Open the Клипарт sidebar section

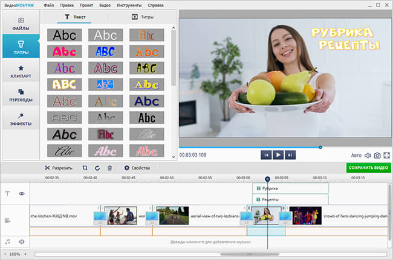[20, 72]
